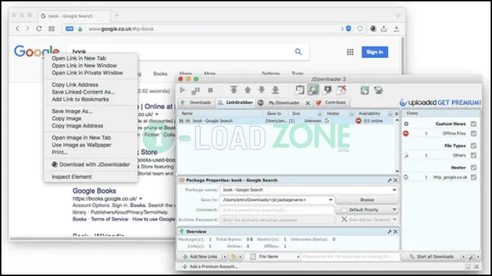The width and height of the screenshot is (492, 276).
Task: Click the Start all Downloads button
Action: pyautogui.click(x=432, y=256)
